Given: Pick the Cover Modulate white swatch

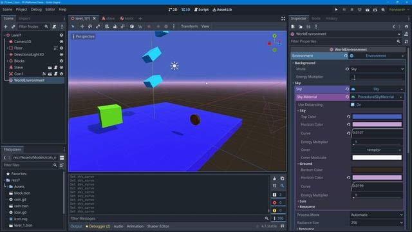Looking at the screenshot, I should (377, 157).
